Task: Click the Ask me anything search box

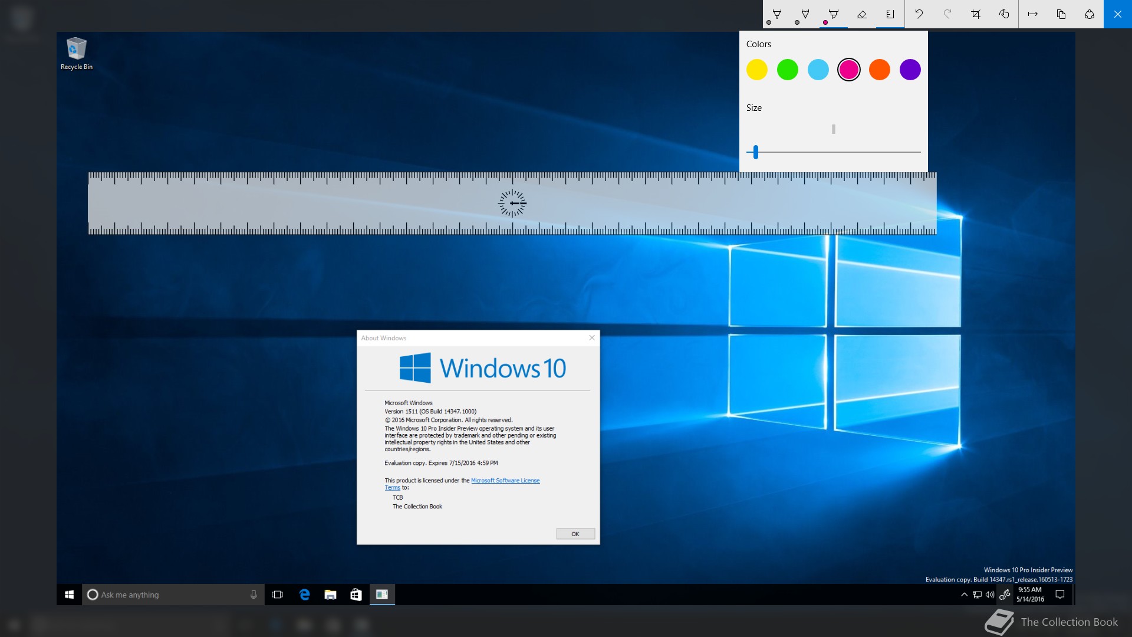Action: pos(173,595)
